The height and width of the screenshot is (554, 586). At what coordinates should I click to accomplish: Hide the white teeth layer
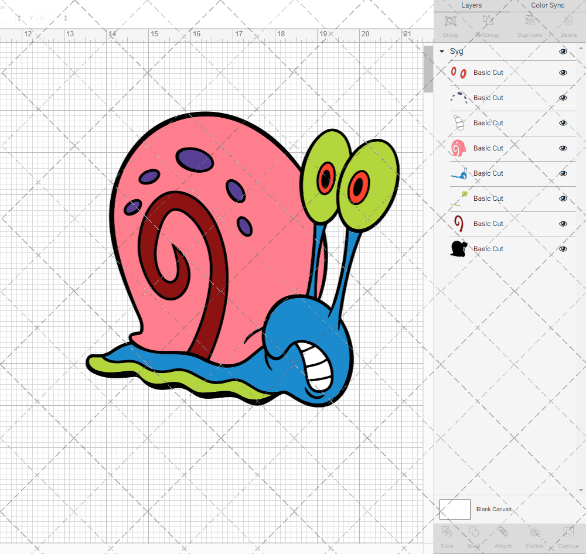click(563, 123)
